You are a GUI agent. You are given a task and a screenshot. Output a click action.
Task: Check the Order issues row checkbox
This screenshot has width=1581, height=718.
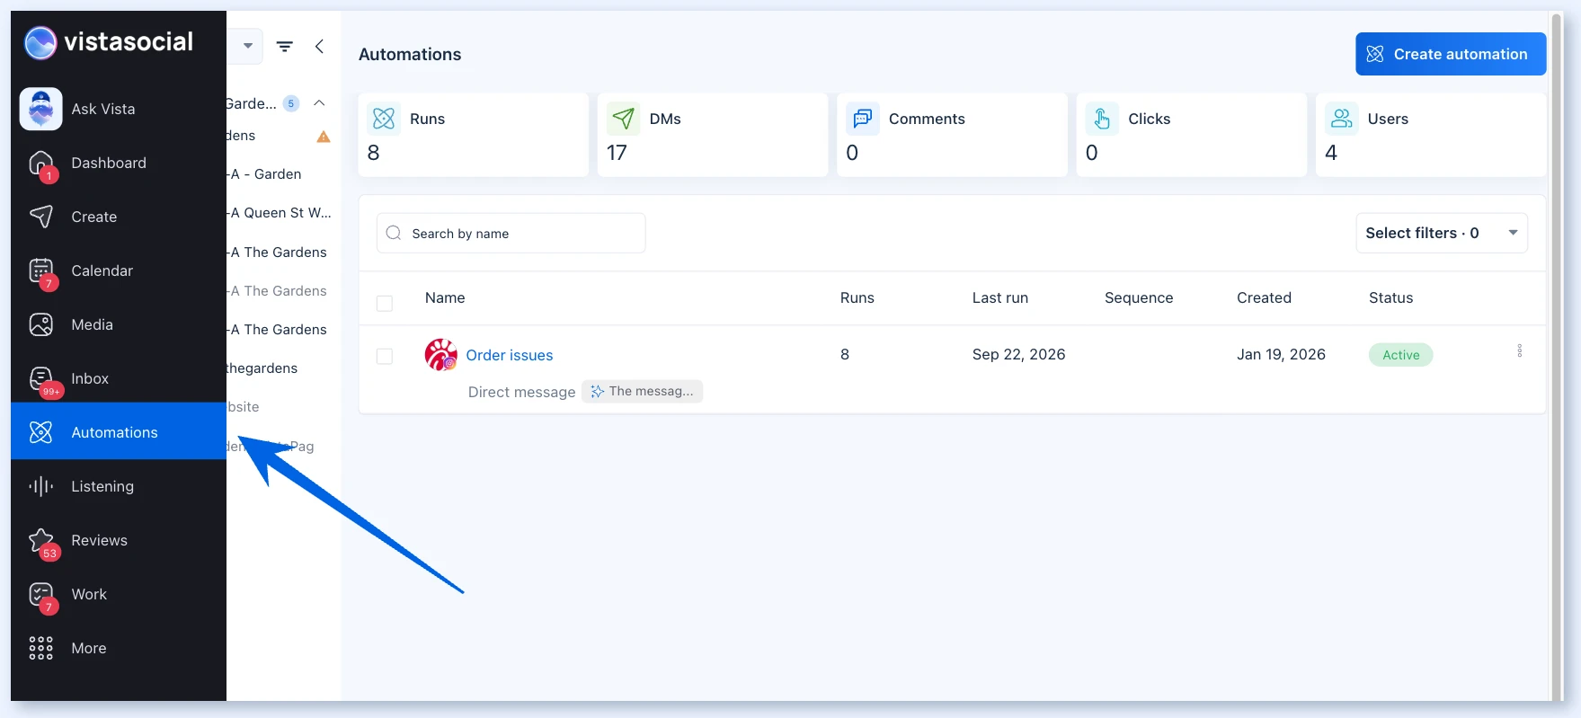tap(385, 356)
